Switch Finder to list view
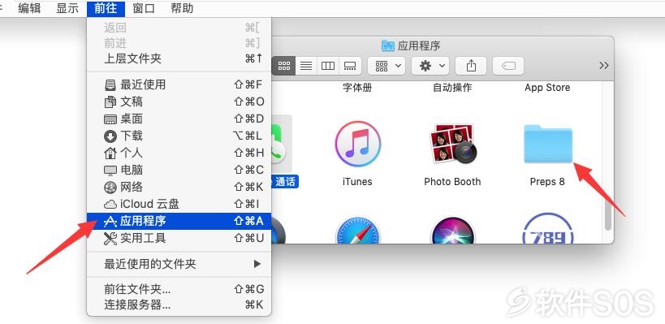Screen dimensions: 665x324 point(306,66)
